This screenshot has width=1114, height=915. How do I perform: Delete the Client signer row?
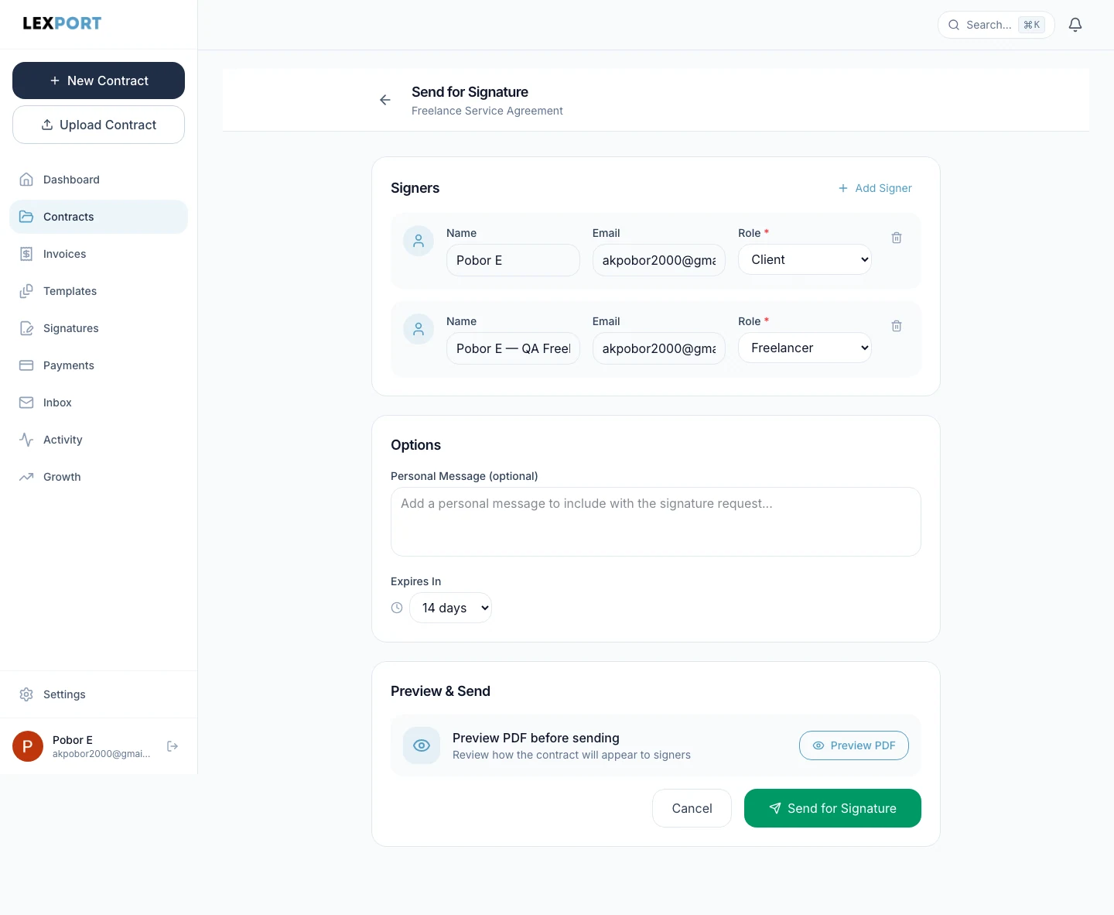pyautogui.click(x=897, y=238)
